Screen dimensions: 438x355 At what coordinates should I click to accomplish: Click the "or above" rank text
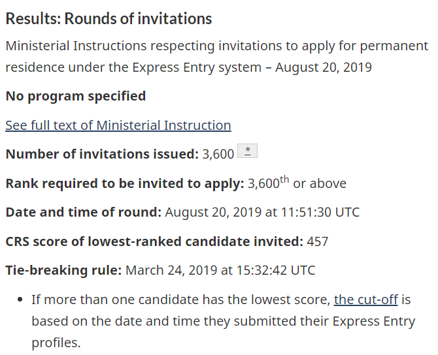[320, 183]
